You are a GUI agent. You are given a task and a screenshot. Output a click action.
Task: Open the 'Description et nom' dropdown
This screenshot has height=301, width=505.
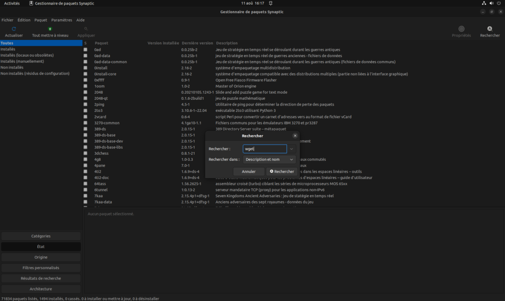pyautogui.click(x=269, y=159)
